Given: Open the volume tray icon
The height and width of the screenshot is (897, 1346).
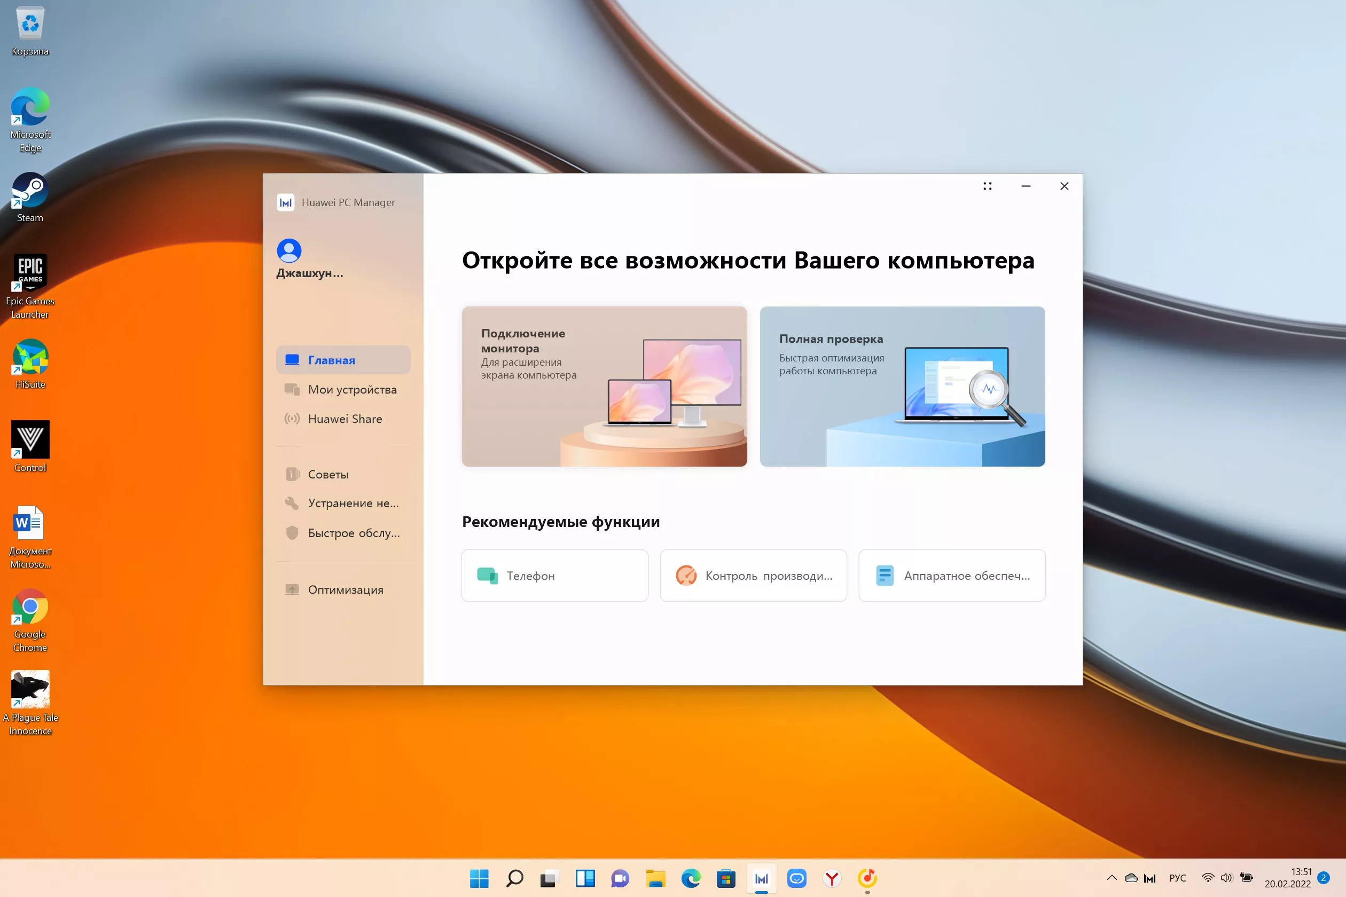Looking at the screenshot, I should [1226, 878].
